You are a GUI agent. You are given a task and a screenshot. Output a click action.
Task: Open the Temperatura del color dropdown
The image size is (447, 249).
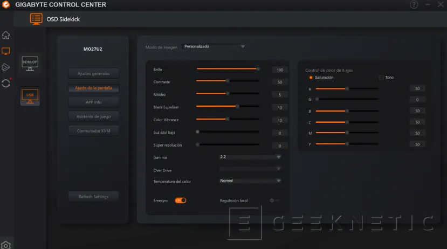[x=250, y=181]
